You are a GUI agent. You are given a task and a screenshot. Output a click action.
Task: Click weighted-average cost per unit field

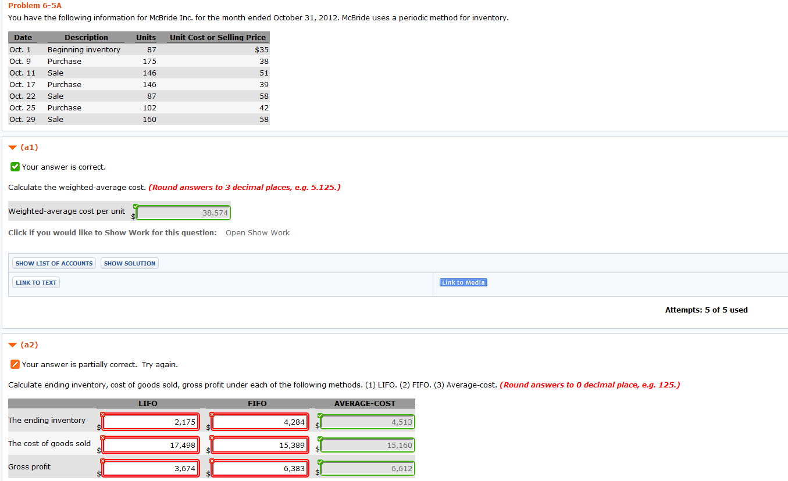click(x=183, y=213)
